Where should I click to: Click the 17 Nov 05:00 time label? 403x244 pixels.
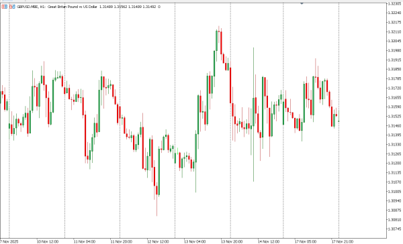click(306, 241)
